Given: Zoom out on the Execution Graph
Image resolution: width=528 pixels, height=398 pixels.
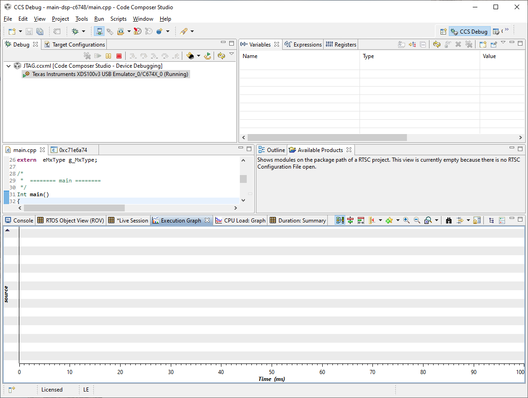Looking at the screenshot, I should 417,220.
